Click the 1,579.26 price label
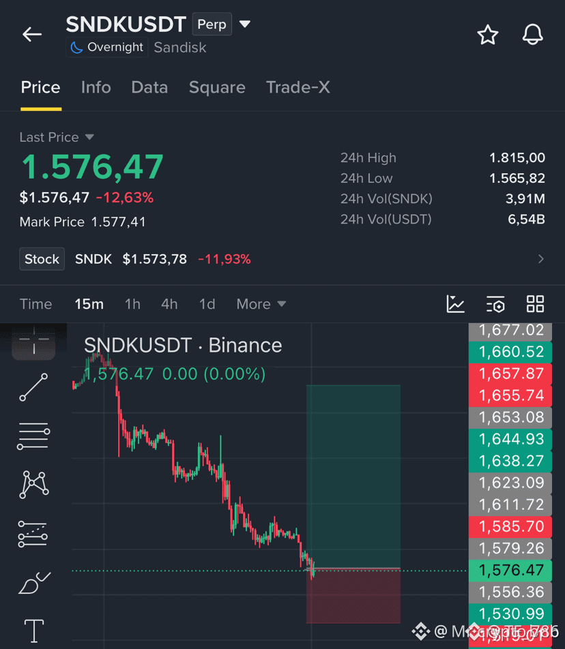 click(x=510, y=548)
